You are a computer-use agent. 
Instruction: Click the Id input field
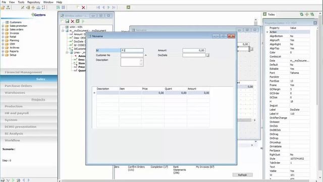pos(132,51)
